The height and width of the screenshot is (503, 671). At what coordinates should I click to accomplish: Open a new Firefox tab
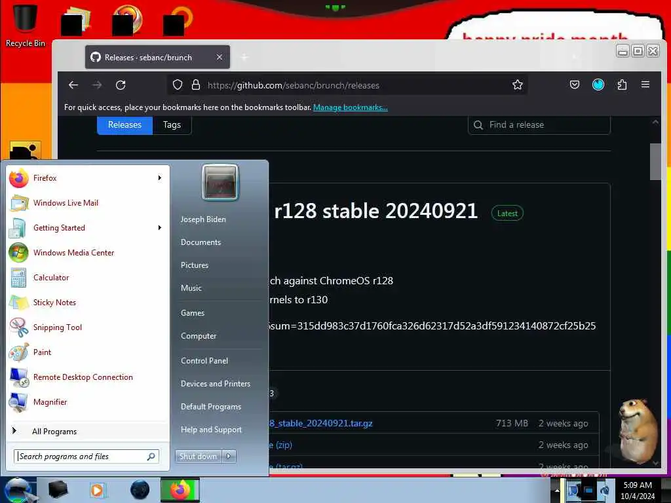(244, 57)
